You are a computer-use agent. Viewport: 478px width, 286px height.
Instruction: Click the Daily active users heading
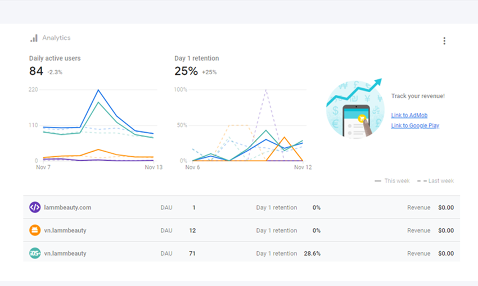pyautogui.click(x=55, y=58)
